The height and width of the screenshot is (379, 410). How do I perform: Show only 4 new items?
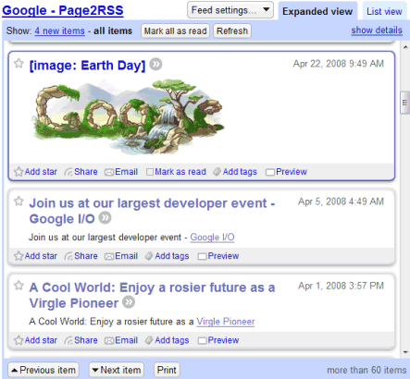coord(59,31)
